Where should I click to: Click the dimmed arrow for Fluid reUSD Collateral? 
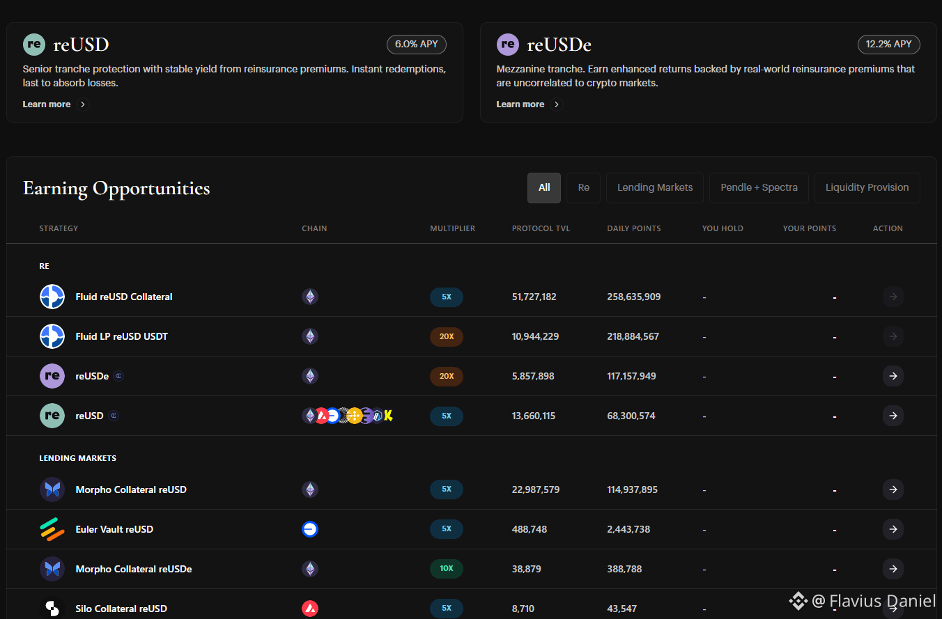pyautogui.click(x=893, y=297)
